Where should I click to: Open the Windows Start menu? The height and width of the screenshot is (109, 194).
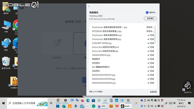[x=4, y=103]
